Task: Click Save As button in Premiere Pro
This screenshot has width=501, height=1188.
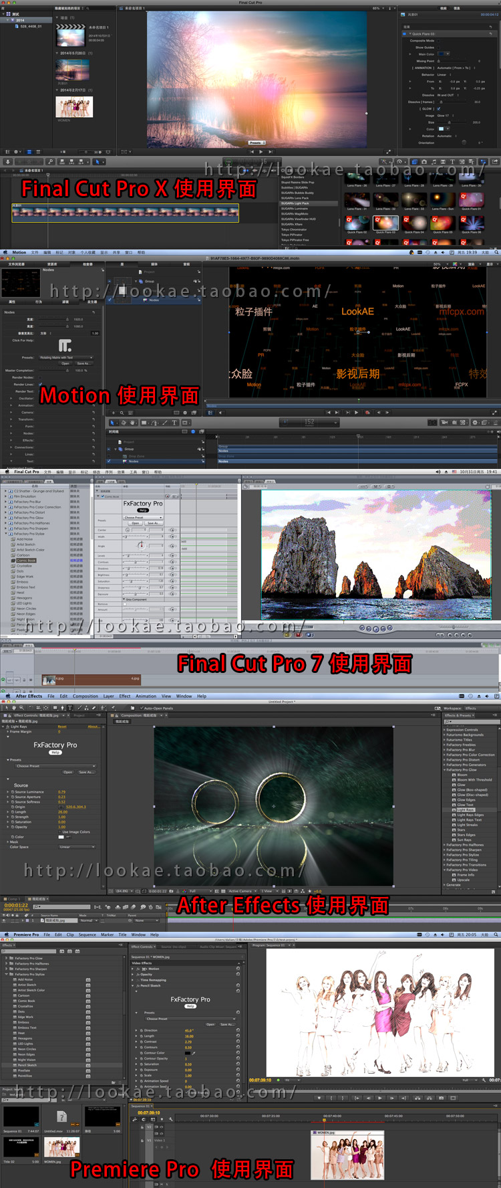Action: (x=228, y=1025)
